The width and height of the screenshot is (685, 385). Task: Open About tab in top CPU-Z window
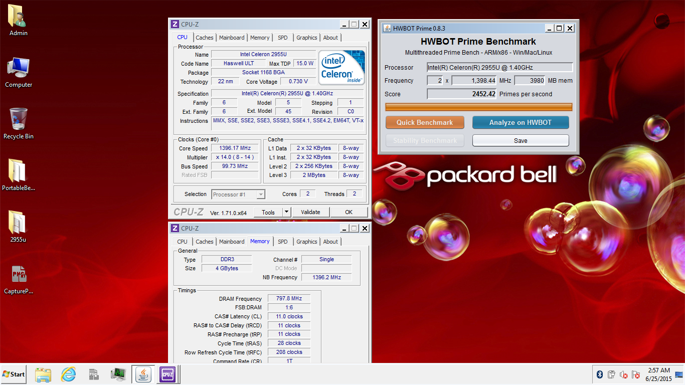coord(330,38)
